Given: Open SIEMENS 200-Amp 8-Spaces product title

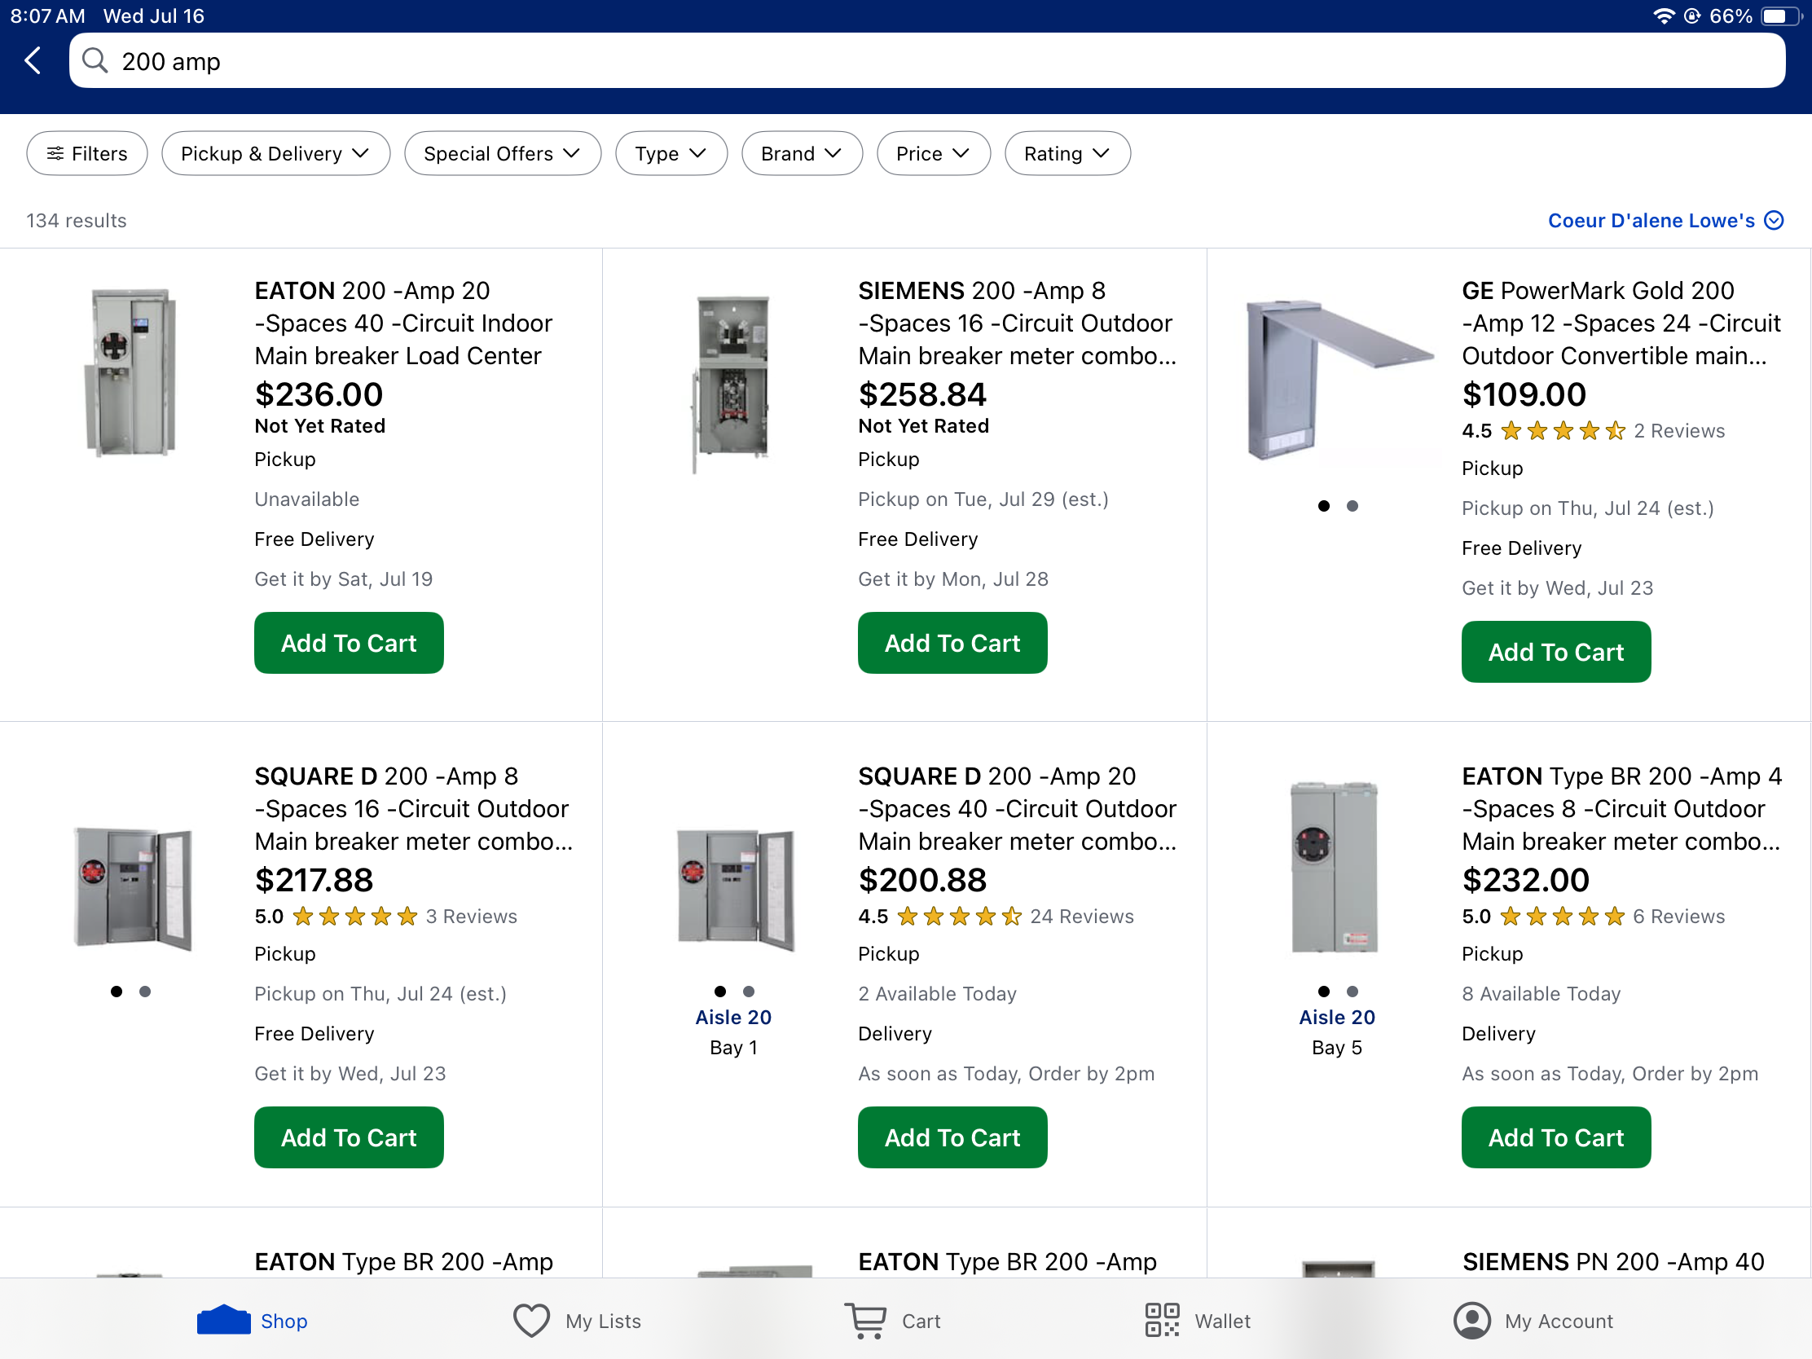Looking at the screenshot, I should [x=1018, y=323].
